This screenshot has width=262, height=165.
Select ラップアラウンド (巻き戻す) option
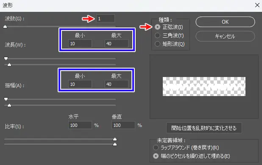(156, 148)
